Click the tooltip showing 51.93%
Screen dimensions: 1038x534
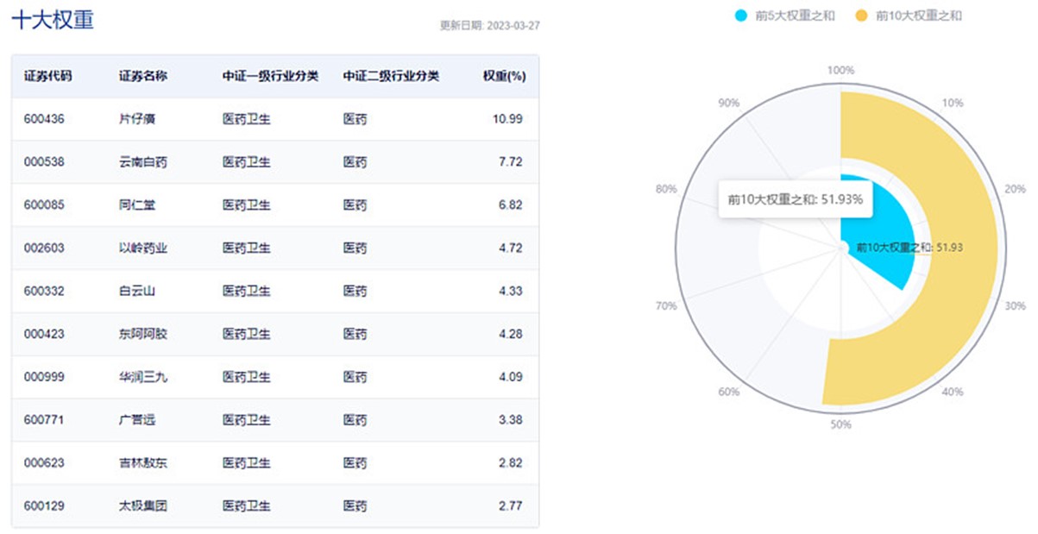[x=796, y=199]
